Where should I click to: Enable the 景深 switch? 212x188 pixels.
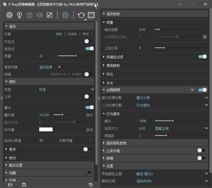87,149
